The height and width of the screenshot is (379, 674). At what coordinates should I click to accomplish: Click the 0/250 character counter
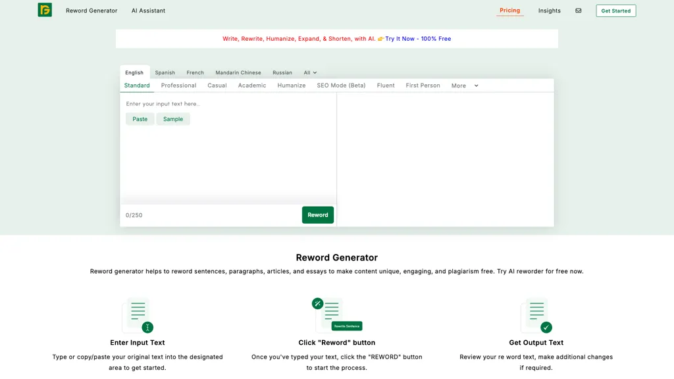[134, 215]
